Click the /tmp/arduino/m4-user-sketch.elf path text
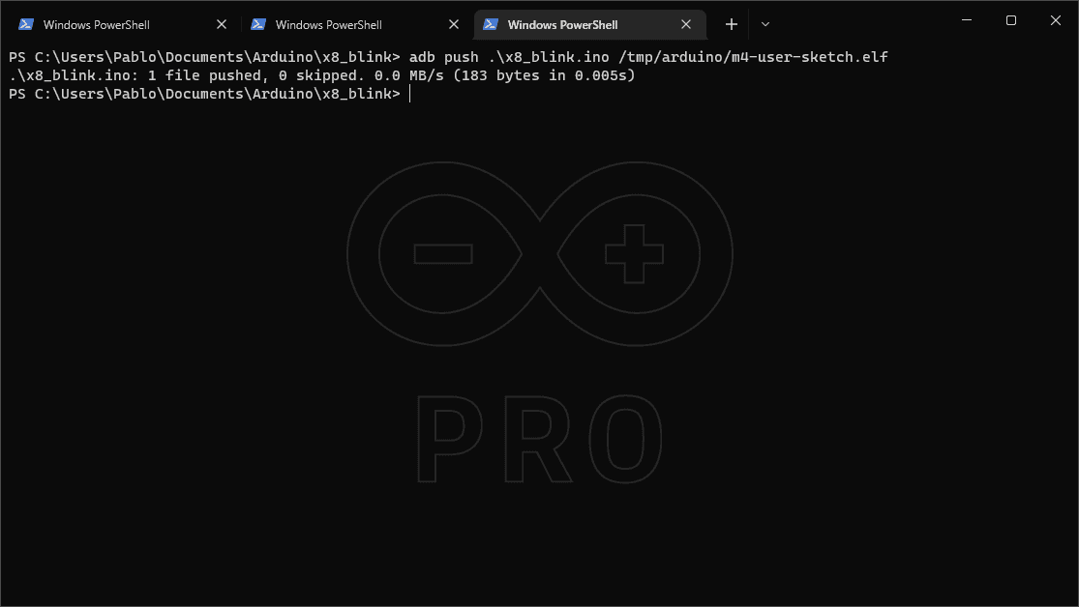The image size is (1079, 607). 753,57
